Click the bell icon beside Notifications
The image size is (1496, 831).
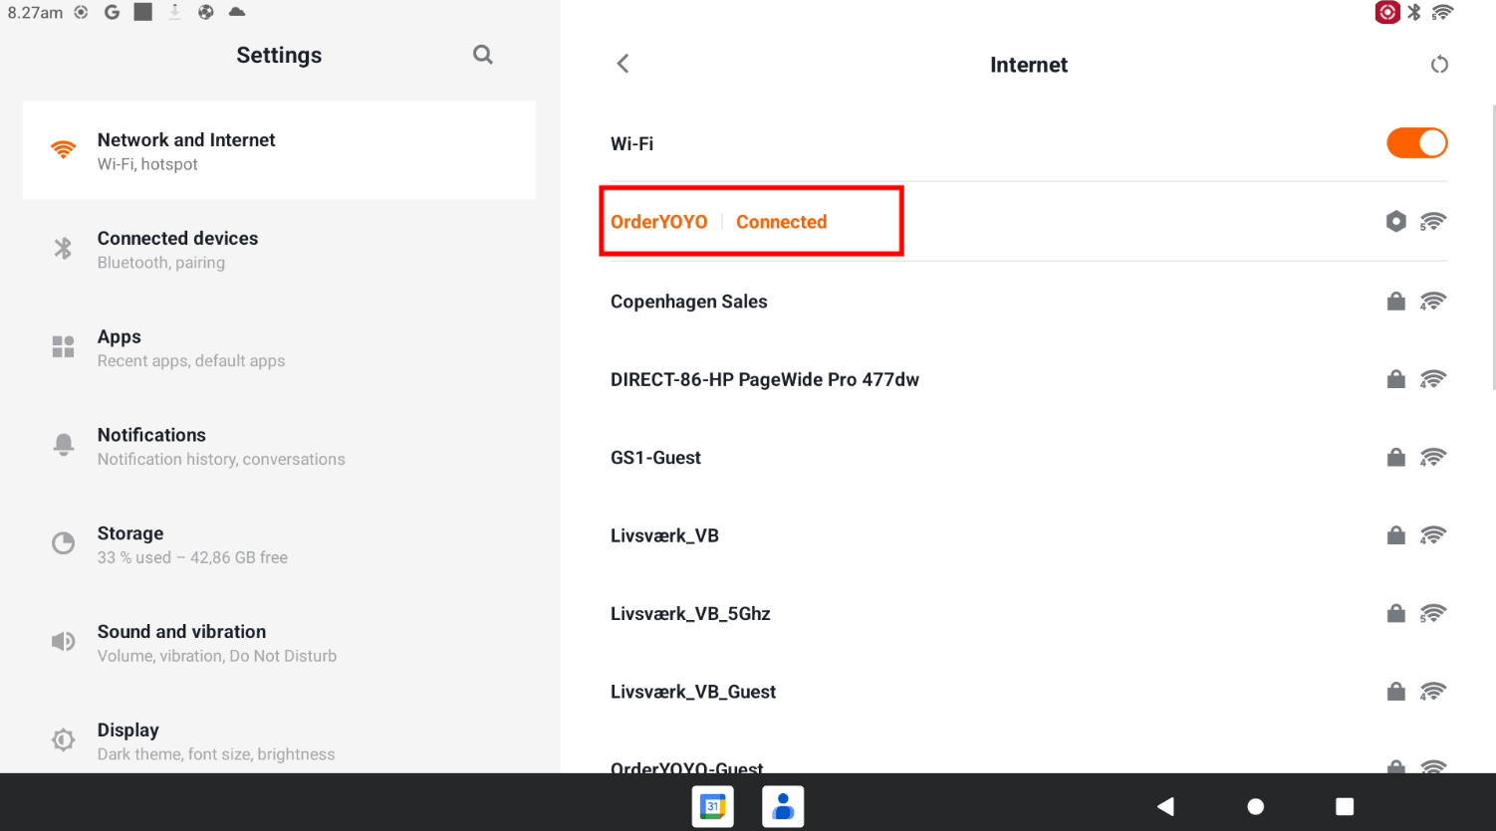click(64, 444)
